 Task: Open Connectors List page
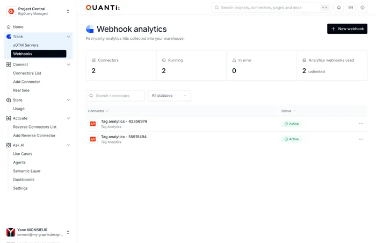coord(27,73)
